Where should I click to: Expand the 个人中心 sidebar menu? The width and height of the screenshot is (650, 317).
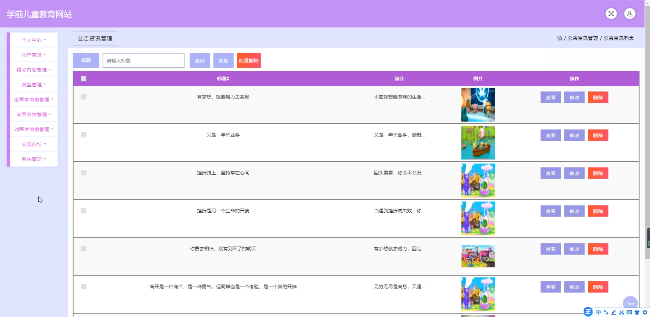click(x=34, y=40)
